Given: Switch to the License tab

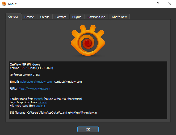Looking at the screenshot, I should (x=29, y=17).
